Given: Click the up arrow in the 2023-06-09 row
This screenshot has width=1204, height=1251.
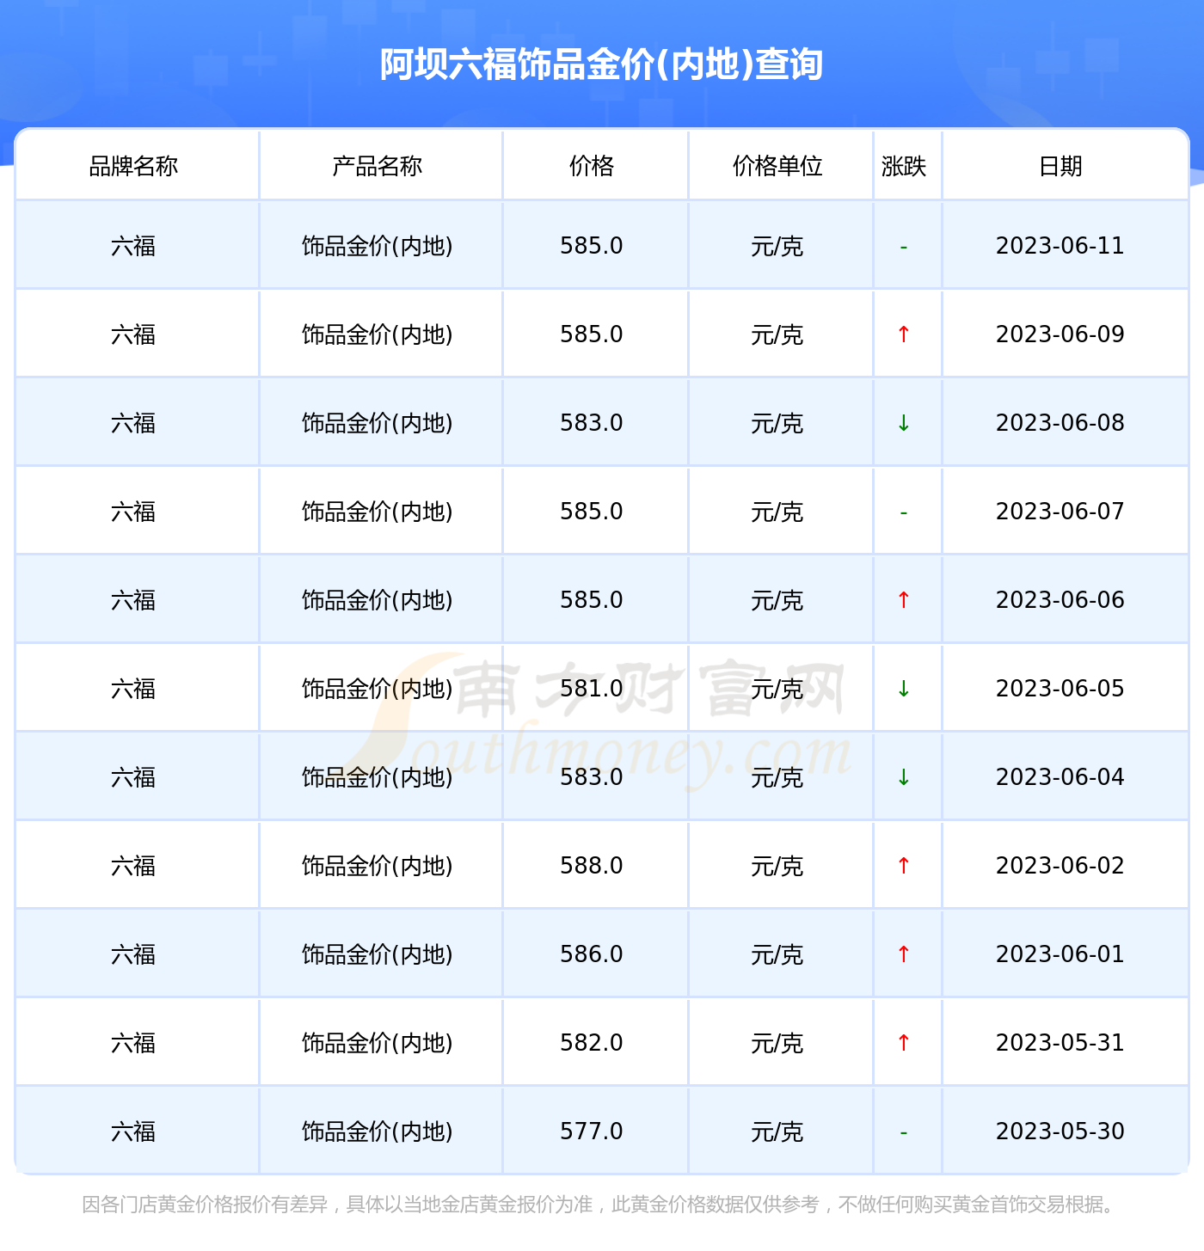Looking at the screenshot, I should pyautogui.click(x=904, y=334).
